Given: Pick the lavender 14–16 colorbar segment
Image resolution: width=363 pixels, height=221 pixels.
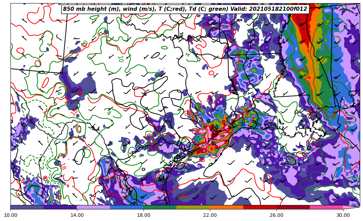Looking at the screenshot, I should click(93, 207).
